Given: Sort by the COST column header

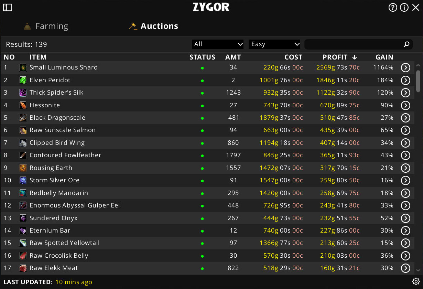Looking at the screenshot, I should pyautogui.click(x=293, y=57).
